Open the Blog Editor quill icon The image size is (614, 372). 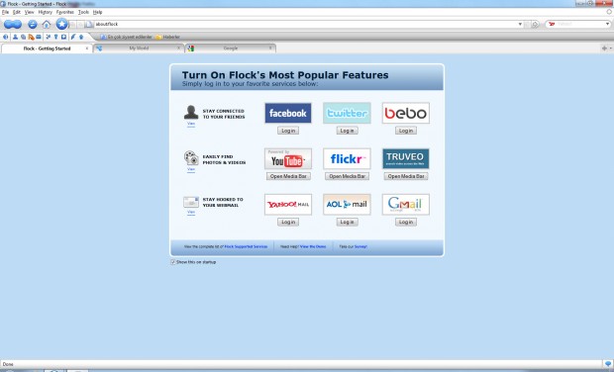(73, 37)
